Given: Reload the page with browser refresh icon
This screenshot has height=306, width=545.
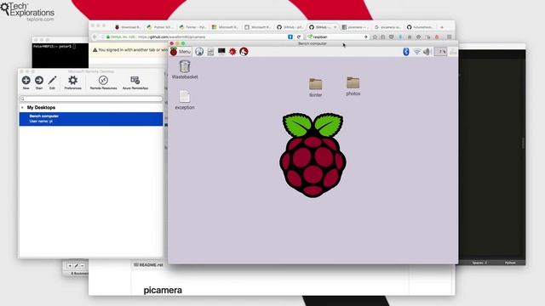Looking at the screenshot, I should coord(299,37).
